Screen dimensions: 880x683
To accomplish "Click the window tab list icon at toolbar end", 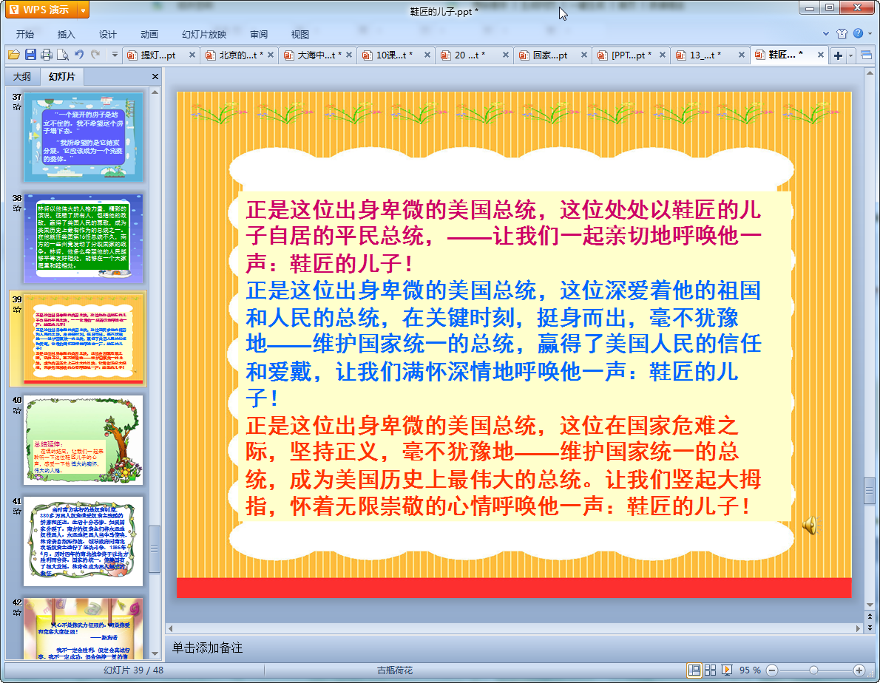I will click(x=866, y=55).
